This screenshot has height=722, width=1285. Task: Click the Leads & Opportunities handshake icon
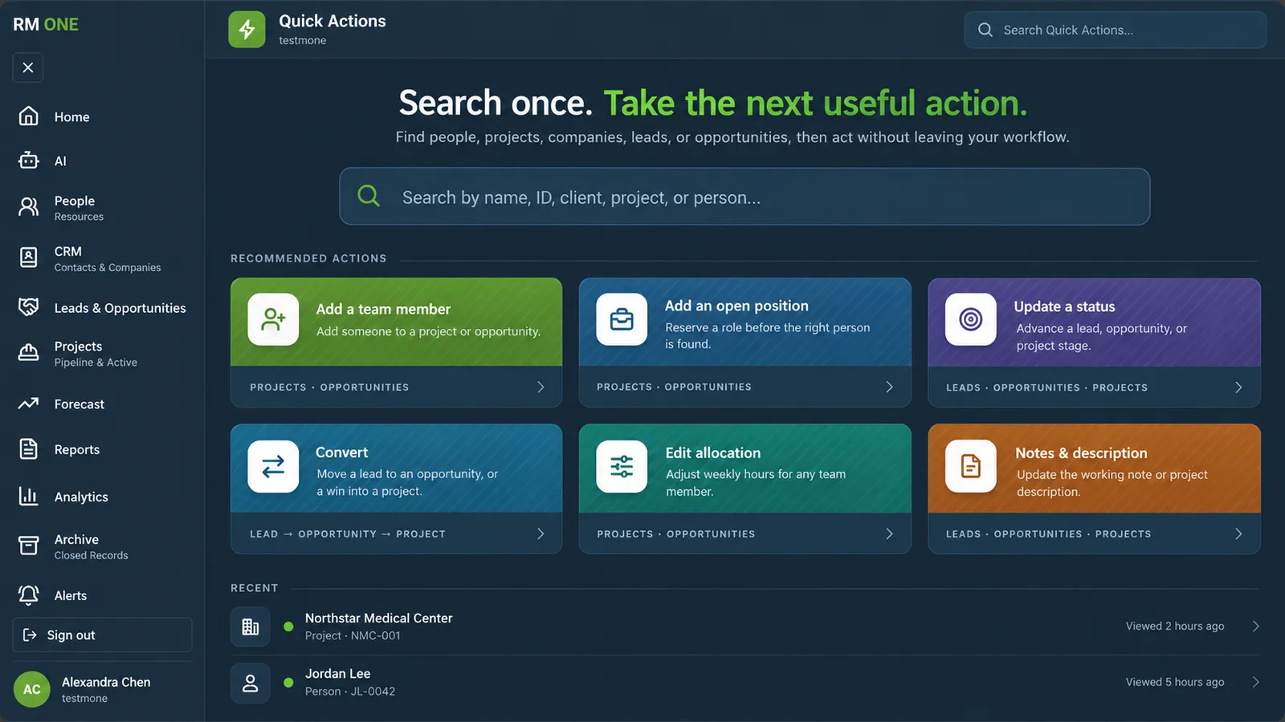click(29, 307)
